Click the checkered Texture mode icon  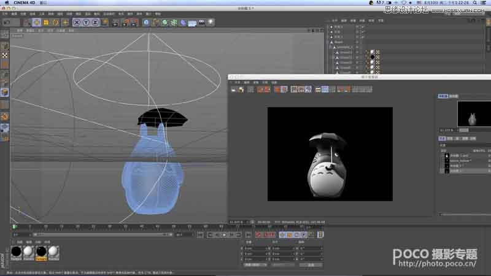5,55
